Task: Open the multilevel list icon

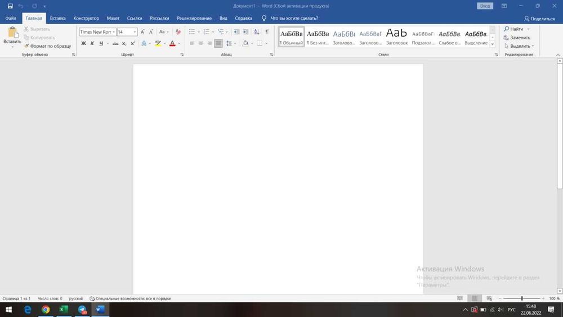Action: [x=221, y=32]
